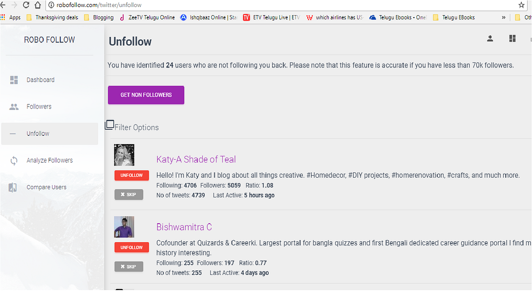532x293 pixels.
Task: Click 'Followers: 5059' text
Action: (x=220, y=186)
